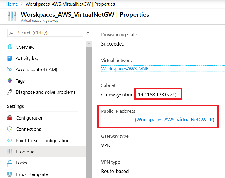Open the Worskpaces_AWS_VirtualNetGW_IP public IP link
Viewport: 225px width, 178px height.
point(174,120)
